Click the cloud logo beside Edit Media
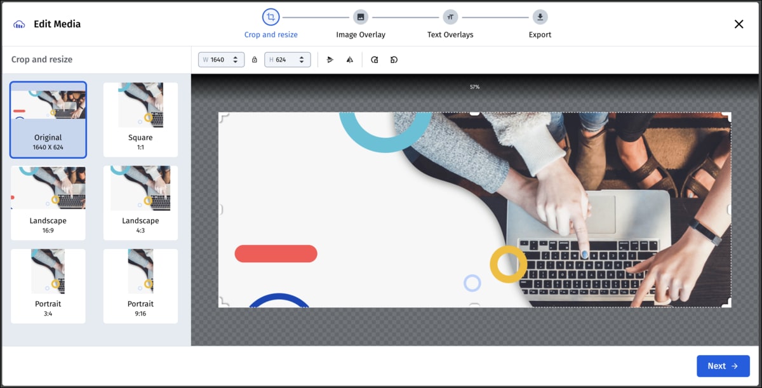Image resolution: width=762 pixels, height=388 pixels. tap(20, 24)
